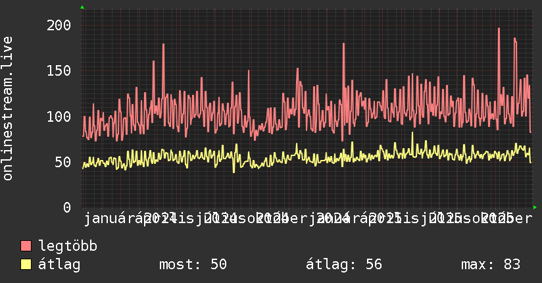Click the onlinestream.live vertical axis title
Screen dimensions: 542x283
click(7, 109)
